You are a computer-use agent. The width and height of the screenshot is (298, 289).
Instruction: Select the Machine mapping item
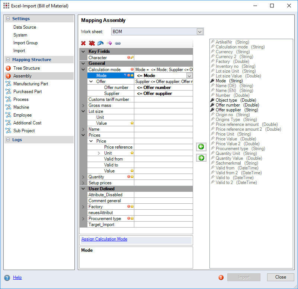(21, 107)
